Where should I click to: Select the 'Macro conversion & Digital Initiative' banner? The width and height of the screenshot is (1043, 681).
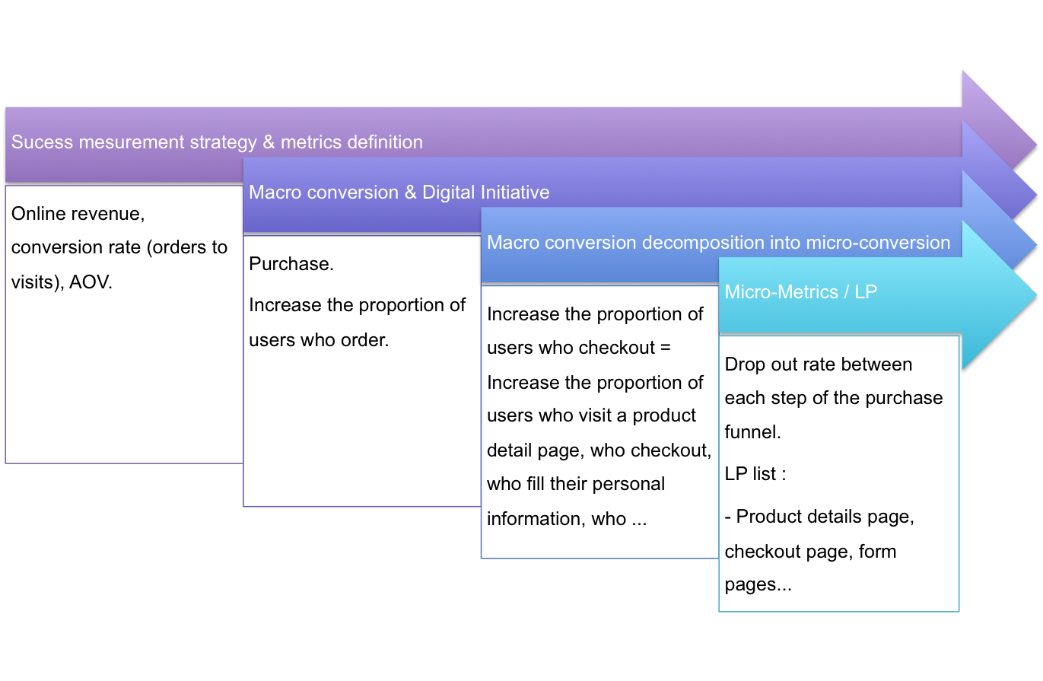pyautogui.click(x=399, y=193)
